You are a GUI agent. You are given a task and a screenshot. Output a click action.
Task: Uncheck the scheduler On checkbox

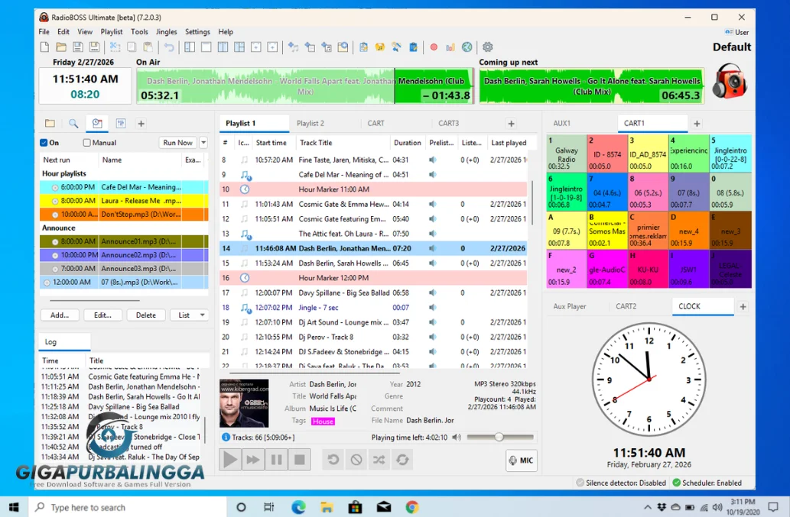[44, 143]
